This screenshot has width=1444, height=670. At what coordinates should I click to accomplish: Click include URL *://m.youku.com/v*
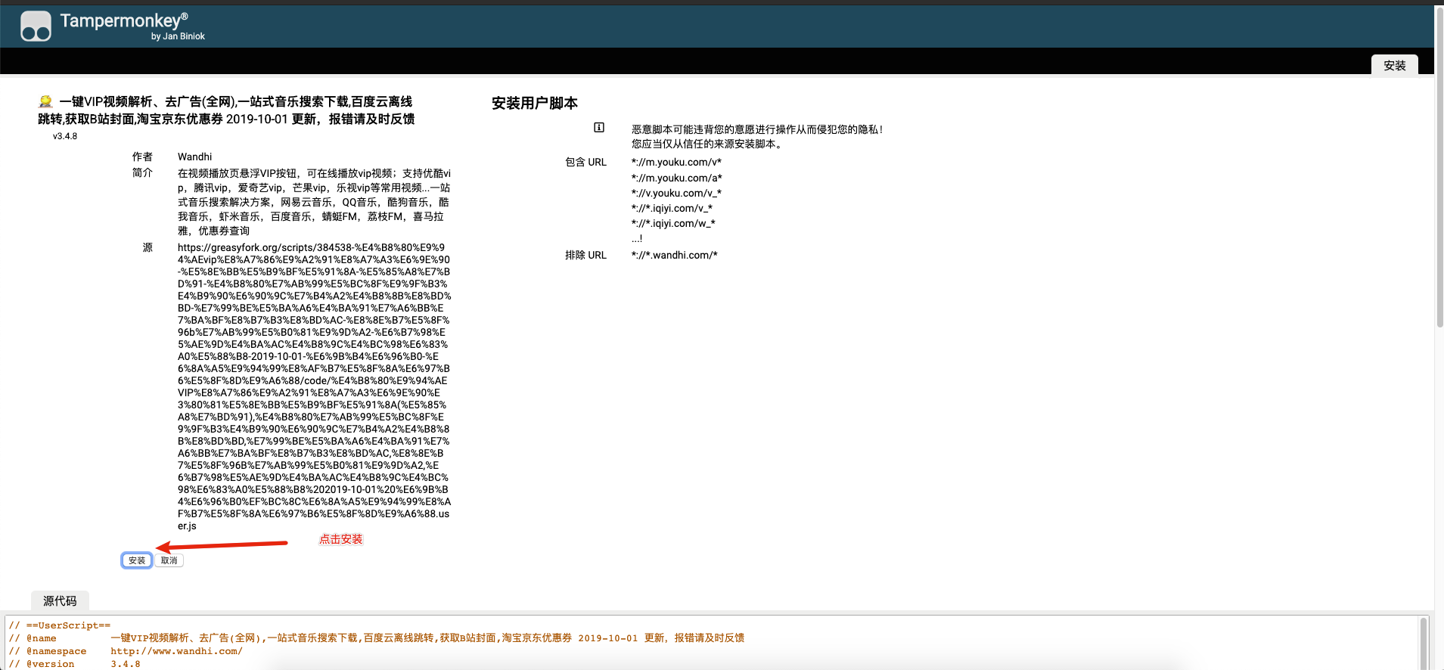(x=676, y=162)
